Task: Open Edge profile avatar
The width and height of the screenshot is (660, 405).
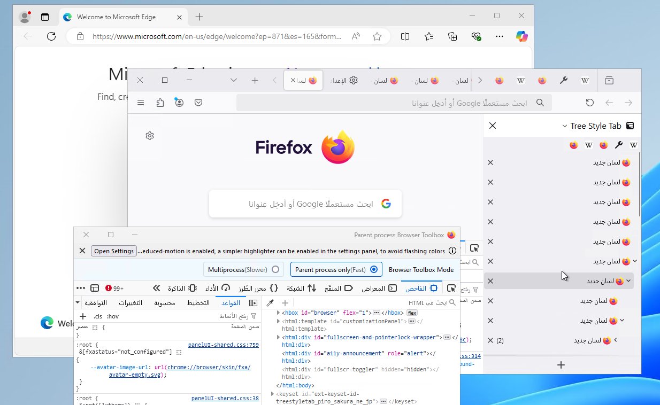Action: tap(25, 17)
